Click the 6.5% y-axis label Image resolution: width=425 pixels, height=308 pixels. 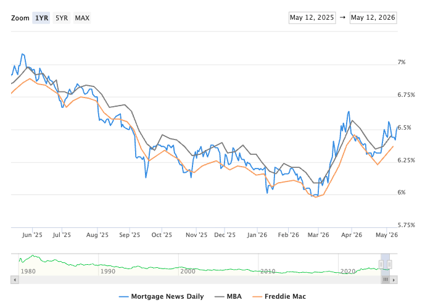[x=404, y=127]
